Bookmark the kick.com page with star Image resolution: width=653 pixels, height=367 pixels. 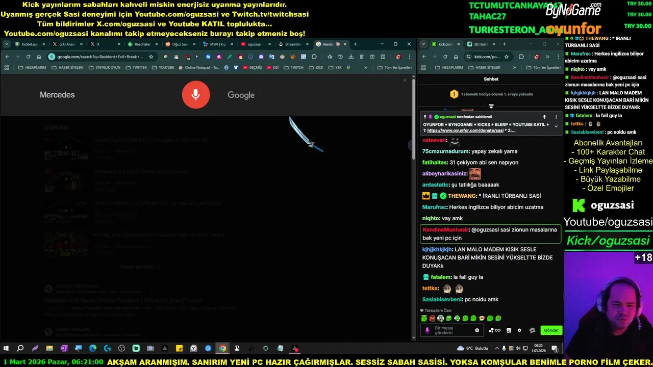pyautogui.click(x=506, y=57)
